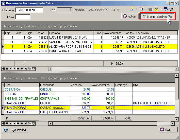Click the Imprimir button

pyautogui.click(x=19, y=130)
